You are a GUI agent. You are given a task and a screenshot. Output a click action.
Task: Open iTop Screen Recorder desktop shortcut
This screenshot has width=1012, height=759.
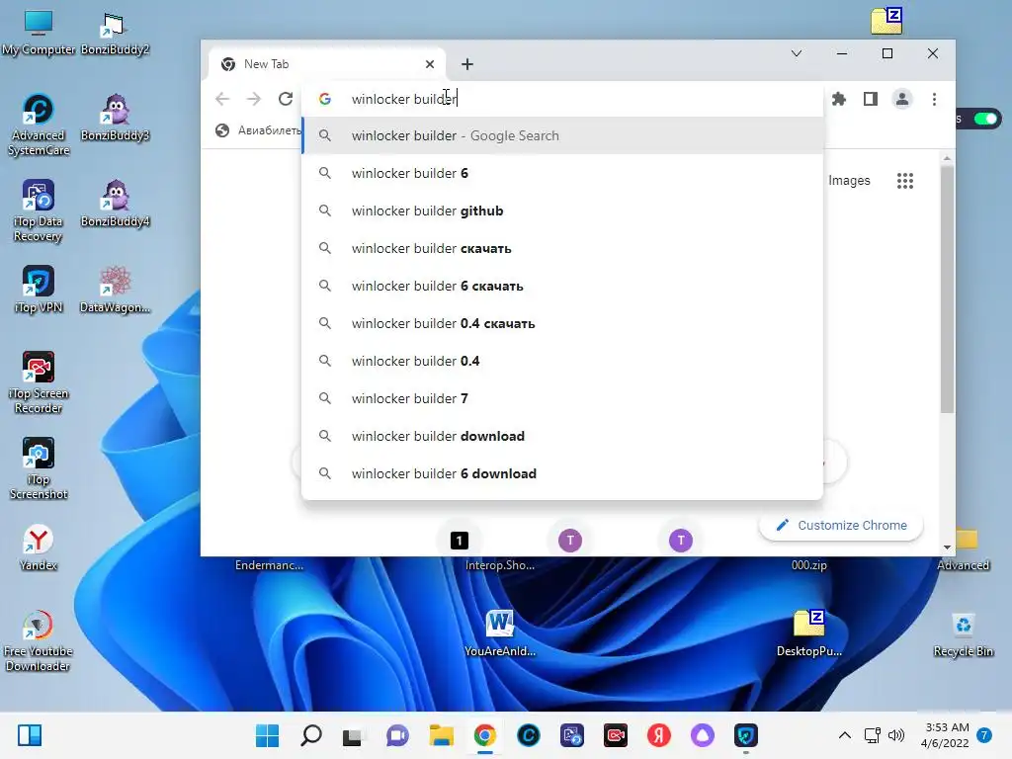click(x=39, y=382)
